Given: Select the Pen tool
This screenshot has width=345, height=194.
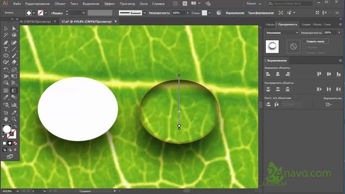Looking at the screenshot, I should (x=6, y=43).
